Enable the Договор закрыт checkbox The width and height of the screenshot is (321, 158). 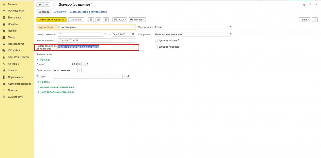tap(156, 41)
